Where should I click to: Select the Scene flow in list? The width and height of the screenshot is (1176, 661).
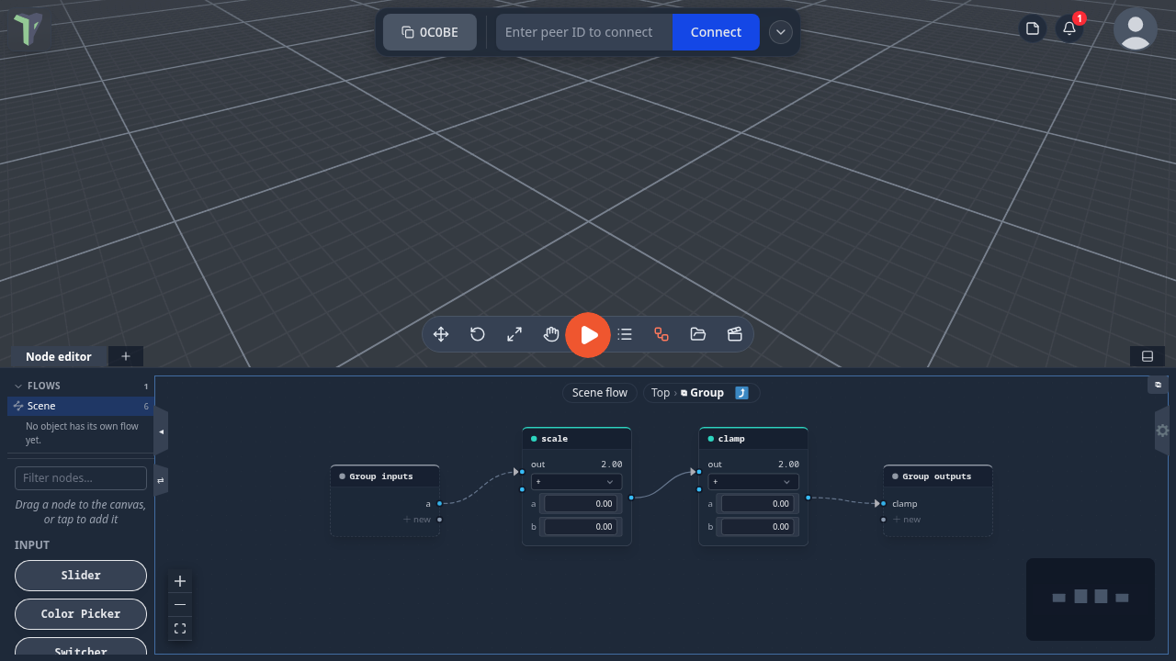(x=81, y=406)
